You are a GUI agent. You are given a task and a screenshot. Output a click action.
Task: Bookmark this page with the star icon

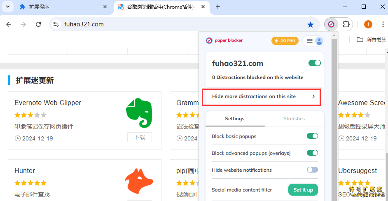coord(310,24)
